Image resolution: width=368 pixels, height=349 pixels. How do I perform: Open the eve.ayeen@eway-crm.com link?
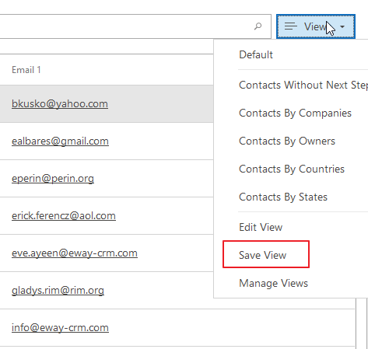75,253
